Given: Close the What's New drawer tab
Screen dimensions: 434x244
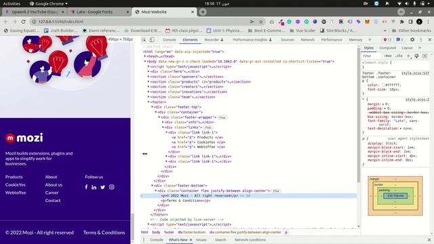Looking at the screenshot, I should pyautogui.click(x=191, y=240).
